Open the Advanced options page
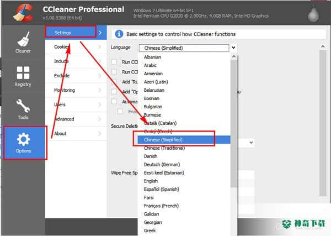331x236 pixels. (76, 119)
